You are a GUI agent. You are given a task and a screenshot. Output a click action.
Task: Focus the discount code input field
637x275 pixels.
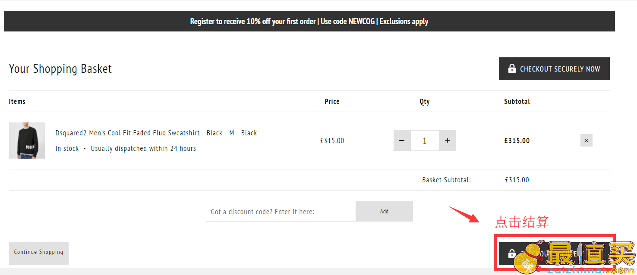tap(281, 211)
